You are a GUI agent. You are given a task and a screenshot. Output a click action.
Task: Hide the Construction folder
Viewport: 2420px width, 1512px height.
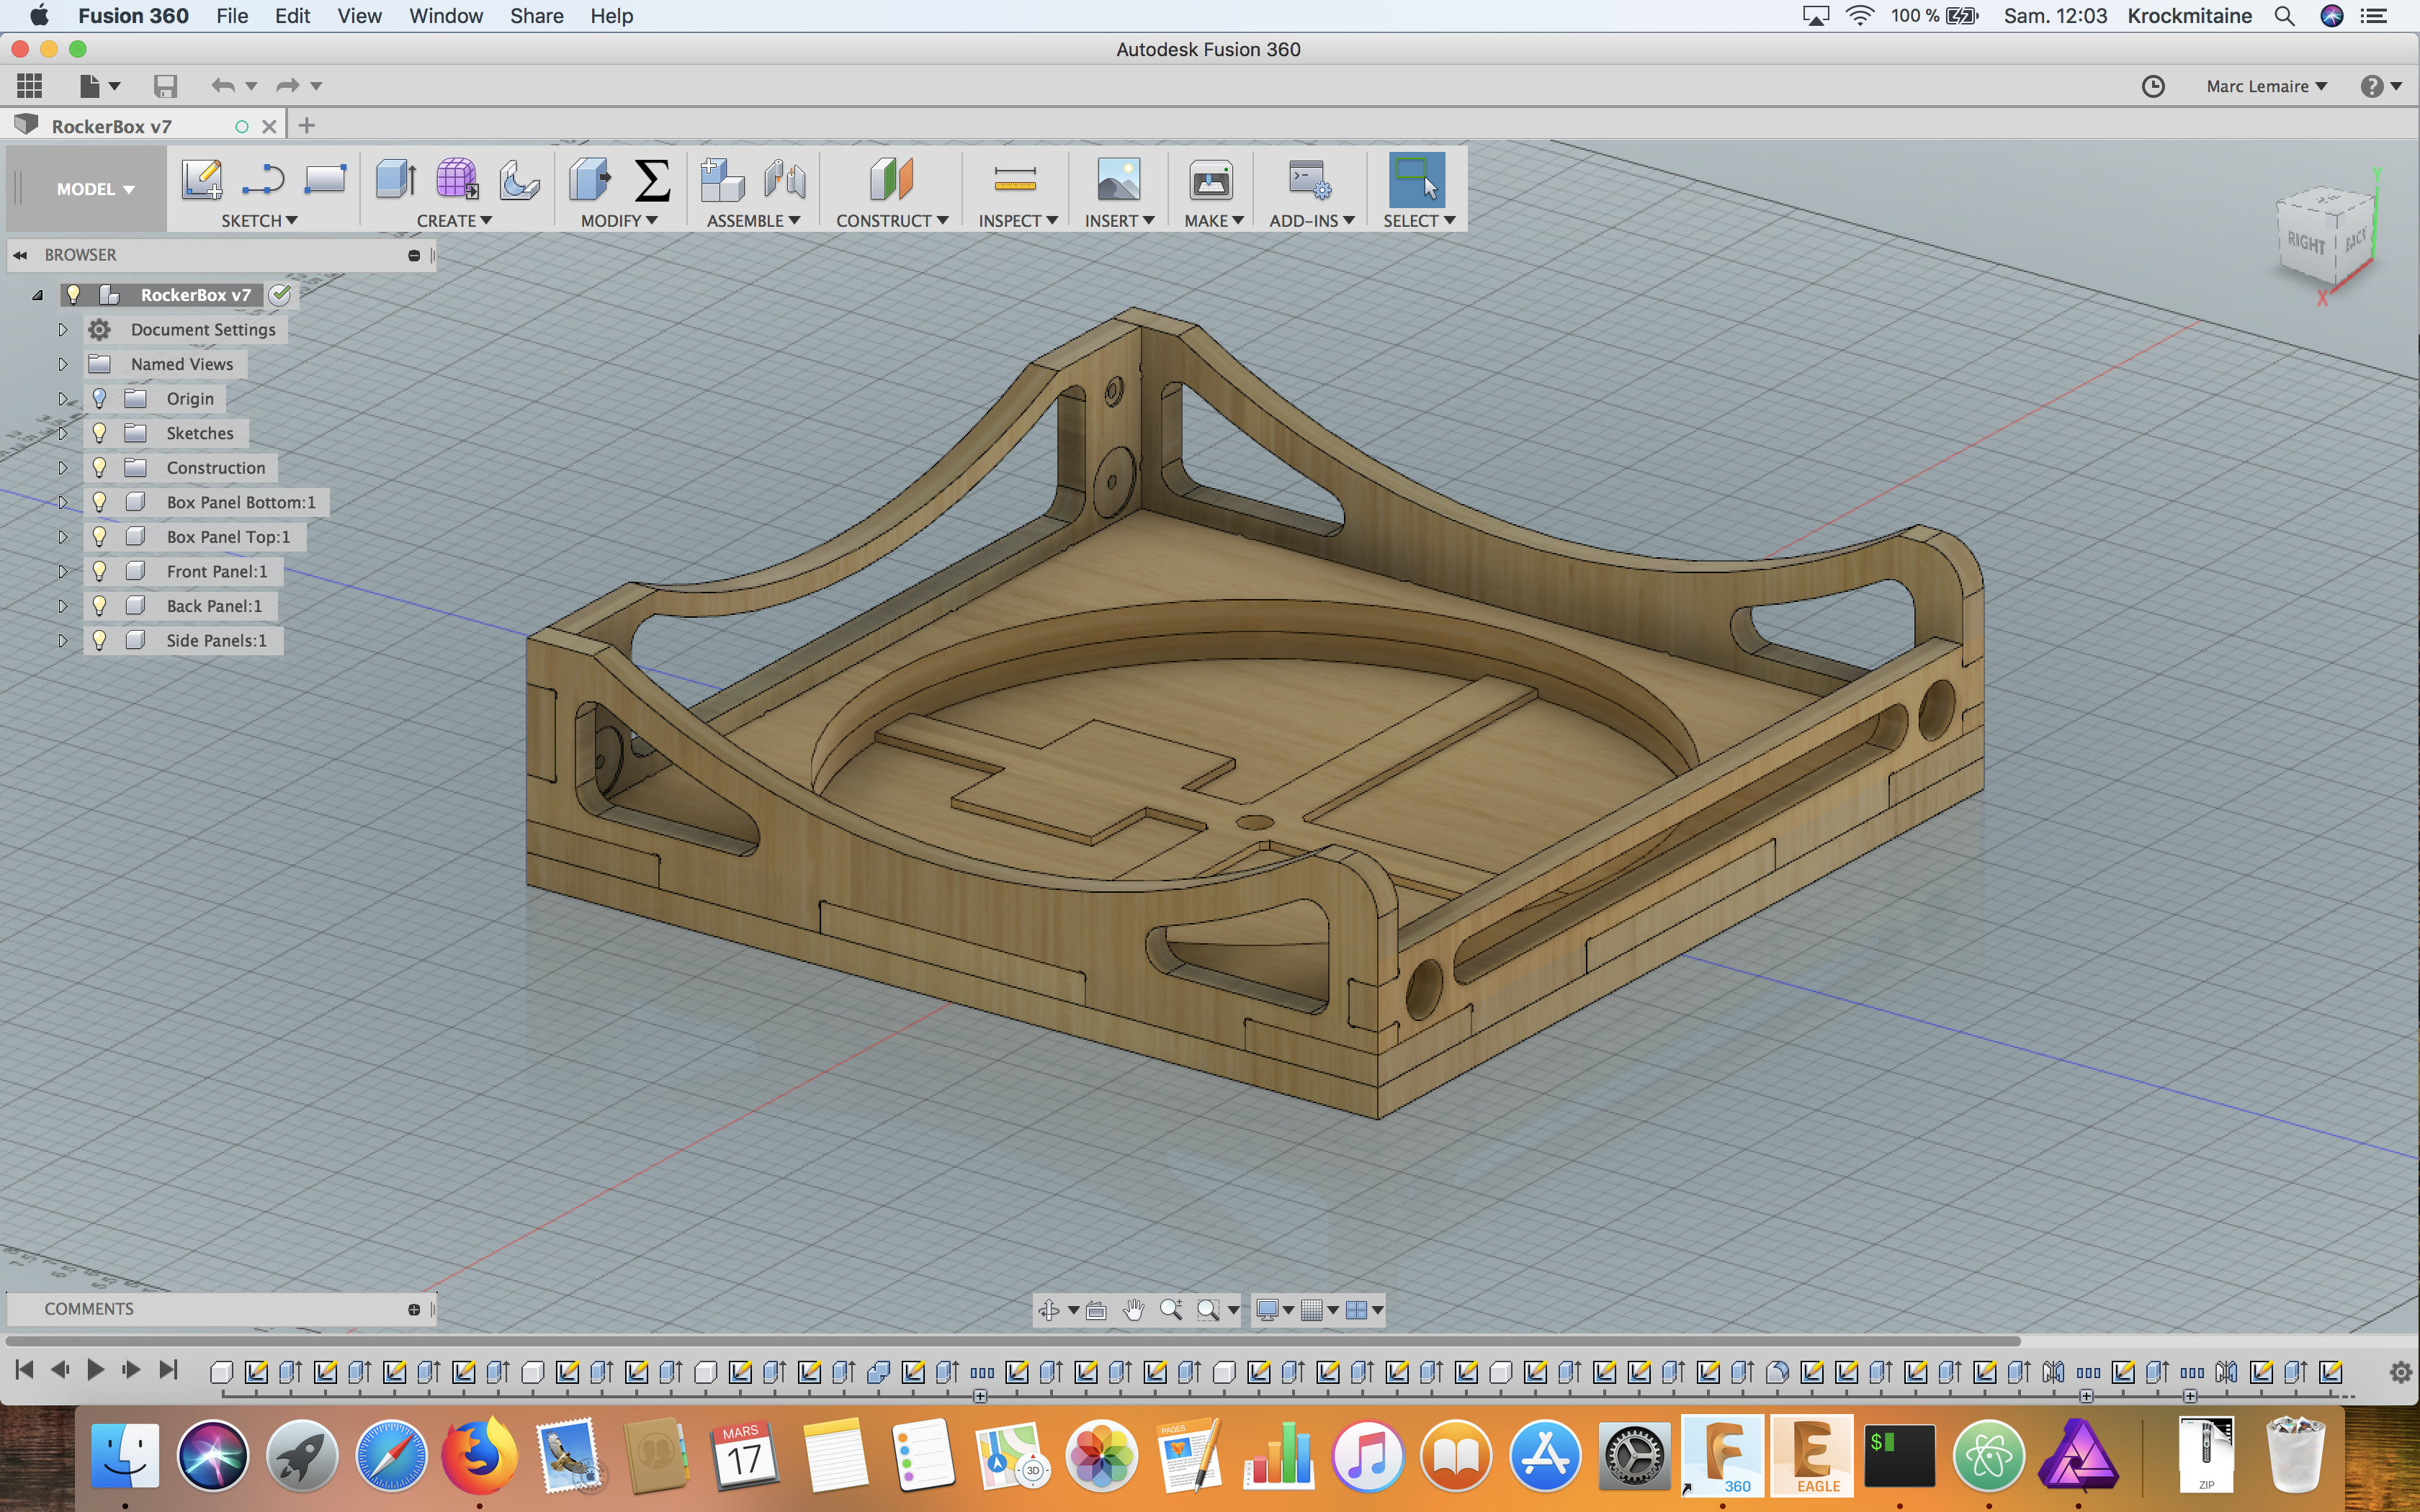coord(99,468)
